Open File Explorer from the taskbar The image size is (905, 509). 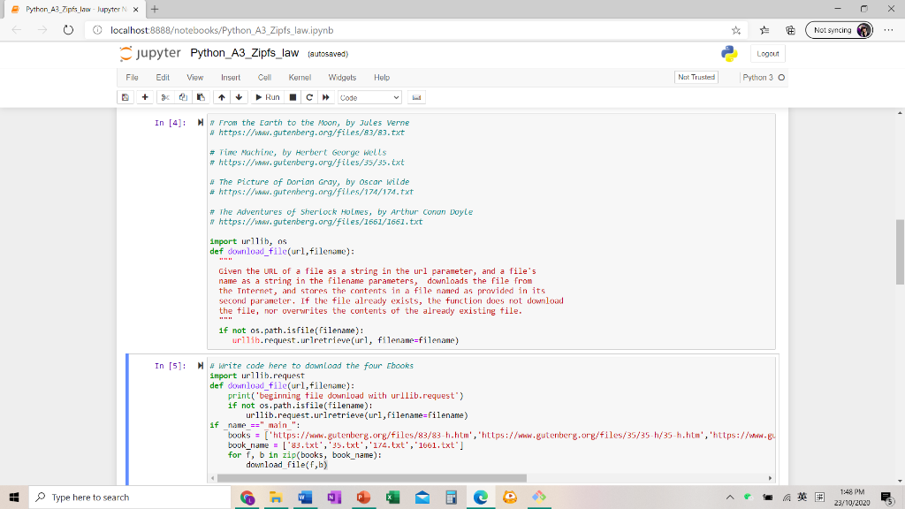(276, 497)
